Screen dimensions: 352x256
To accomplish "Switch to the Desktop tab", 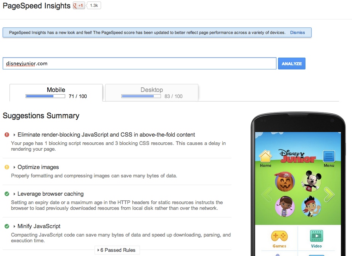I will [152, 93].
